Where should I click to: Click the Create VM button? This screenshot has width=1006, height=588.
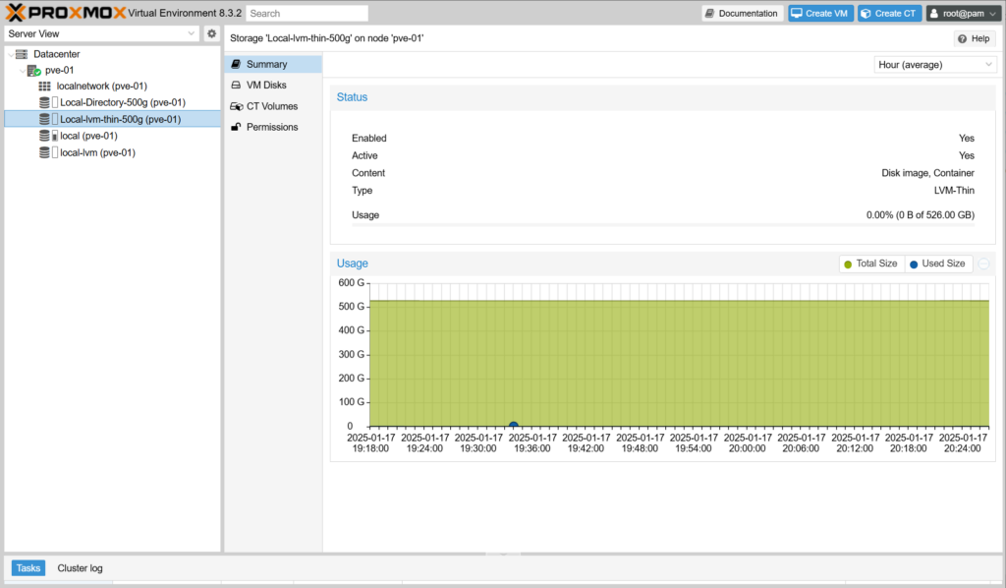[x=819, y=14]
